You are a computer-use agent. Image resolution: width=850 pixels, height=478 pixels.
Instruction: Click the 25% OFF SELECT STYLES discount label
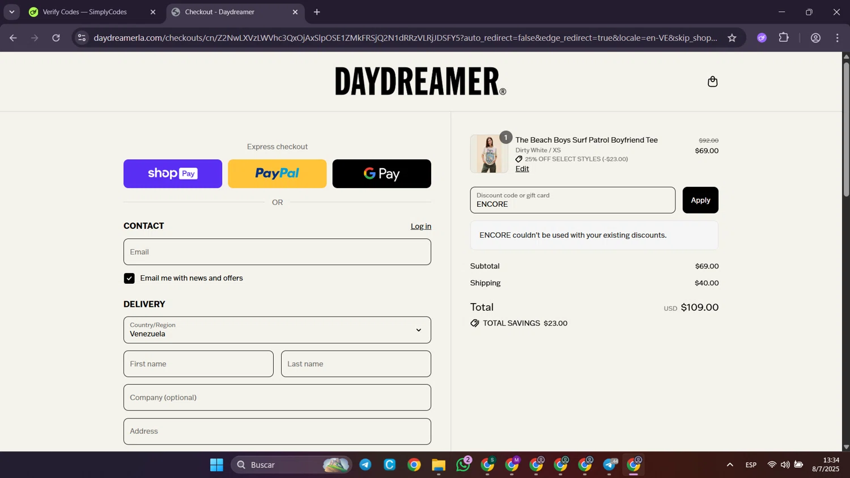coord(576,159)
